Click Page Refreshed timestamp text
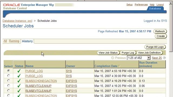The width and height of the screenshot is (173, 97). pyautogui.click(x=135, y=32)
